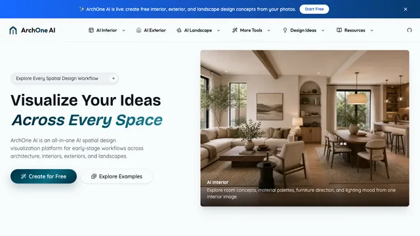The height and width of the screenshot is (236, 420).
Task: Open the AI Landscape menu
Action: tap(198, 30)
